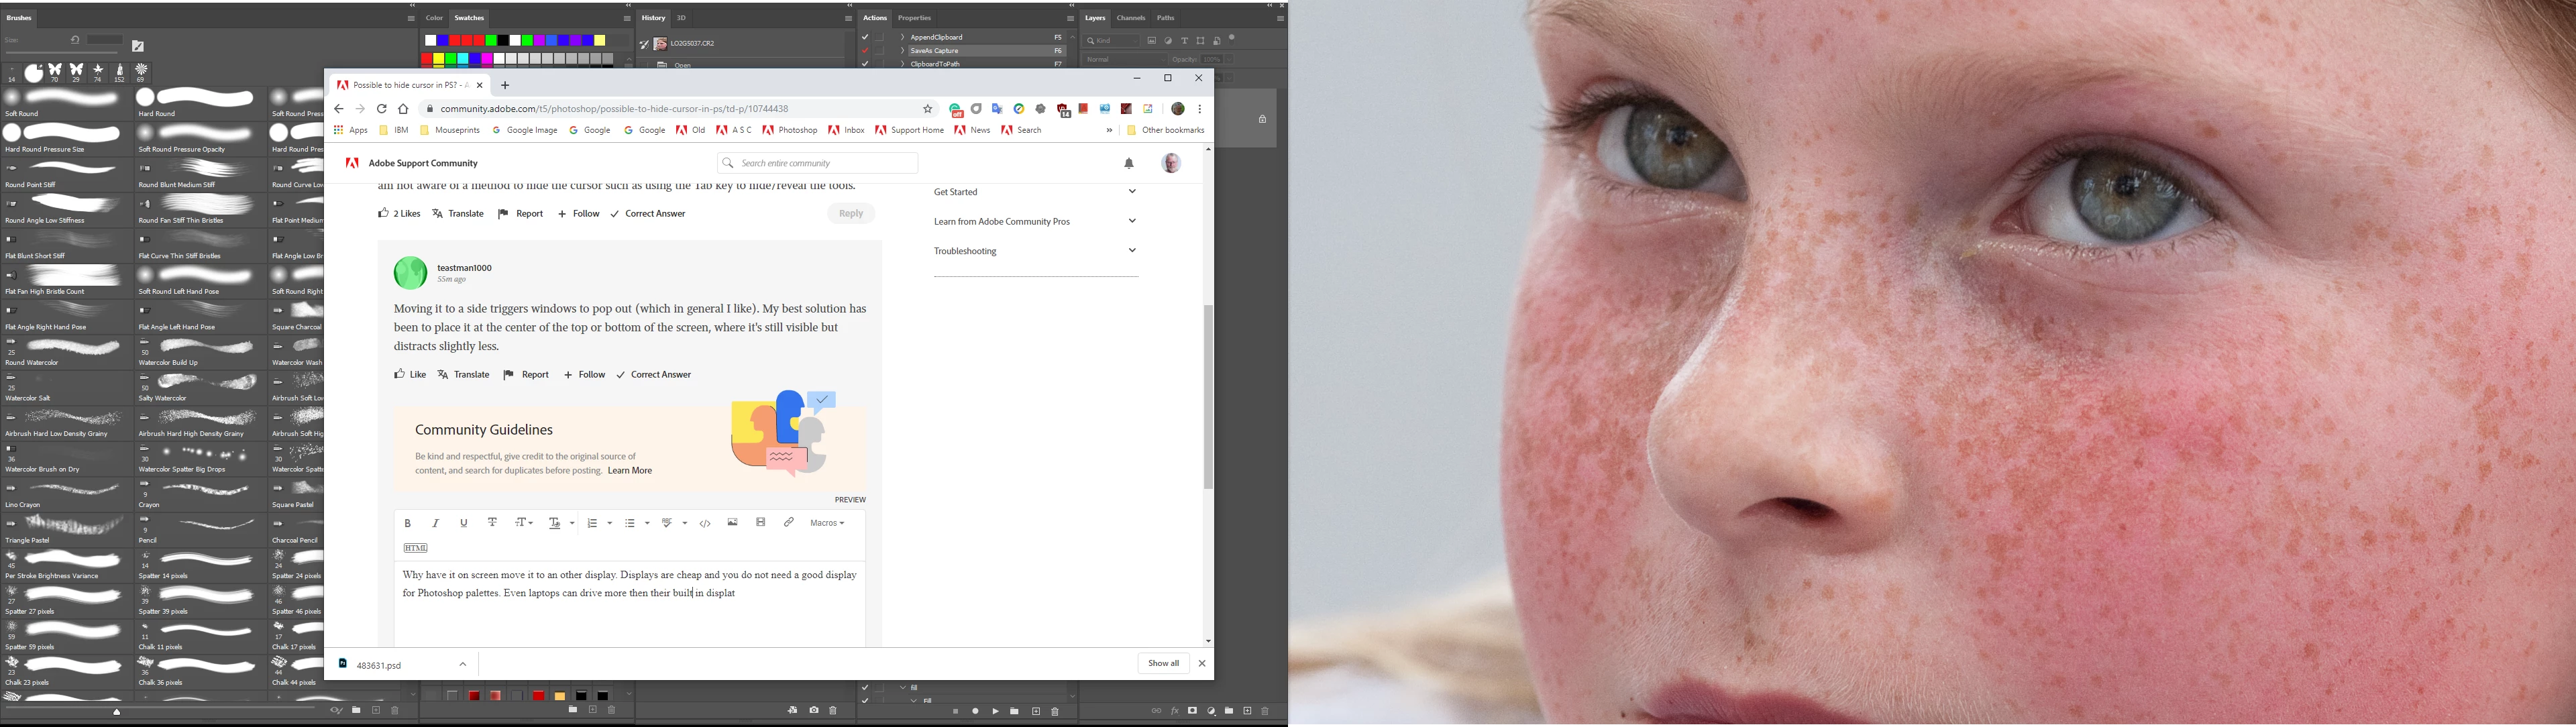This screenshot has width=2576, height=727.
Task: Click the insert link icon in editor
Action: click(789, 523)
